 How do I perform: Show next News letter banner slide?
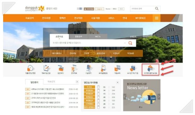point(159,96)
